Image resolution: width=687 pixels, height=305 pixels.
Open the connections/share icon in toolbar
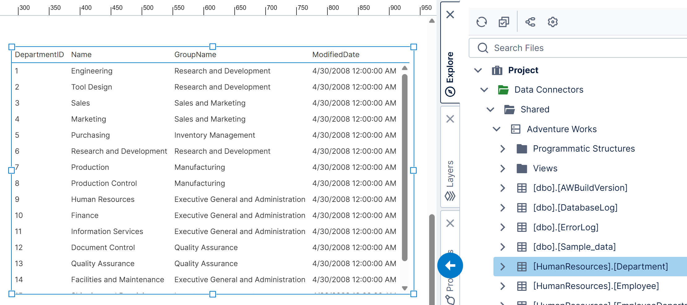[531, 22]
